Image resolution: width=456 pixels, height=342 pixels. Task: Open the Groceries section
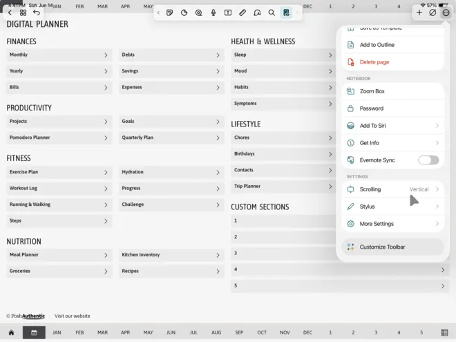pyautogui.click(x=59, y=272)
